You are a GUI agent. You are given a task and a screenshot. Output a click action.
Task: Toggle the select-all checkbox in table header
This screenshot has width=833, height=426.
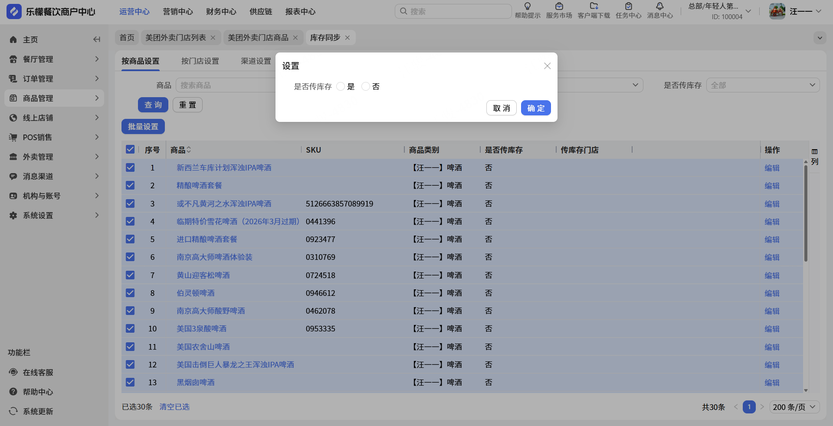pyautogui.click(x=130, y=150)
